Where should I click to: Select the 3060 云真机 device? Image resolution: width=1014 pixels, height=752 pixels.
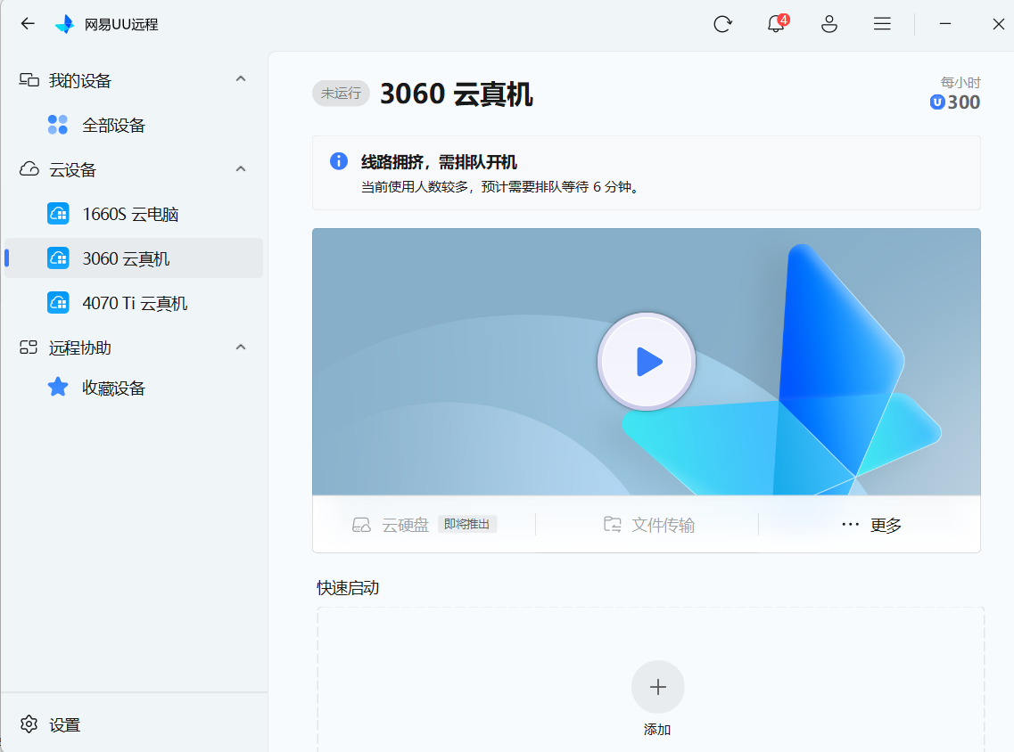(133, 258)
